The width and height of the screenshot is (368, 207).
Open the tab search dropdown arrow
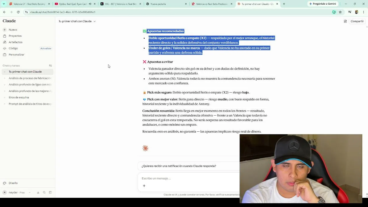[3, 4]
